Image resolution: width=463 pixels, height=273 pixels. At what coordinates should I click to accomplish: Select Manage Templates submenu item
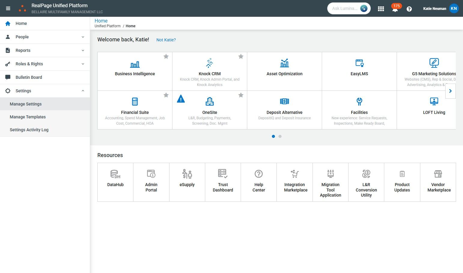pyautogui.click(x=45, y=117)
